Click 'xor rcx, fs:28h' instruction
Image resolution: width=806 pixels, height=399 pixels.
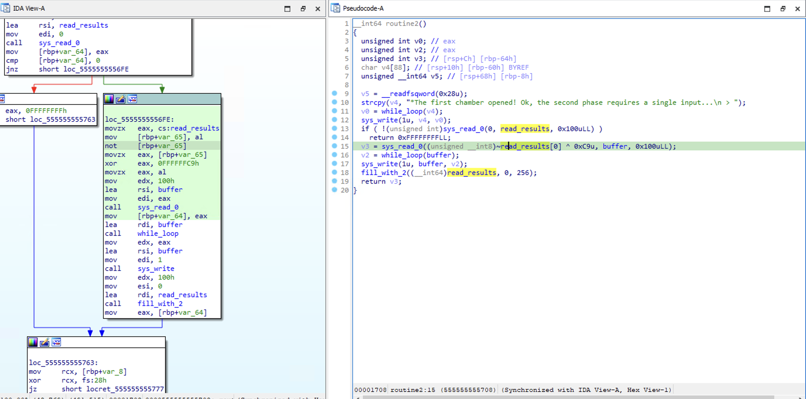coord(68,380)
